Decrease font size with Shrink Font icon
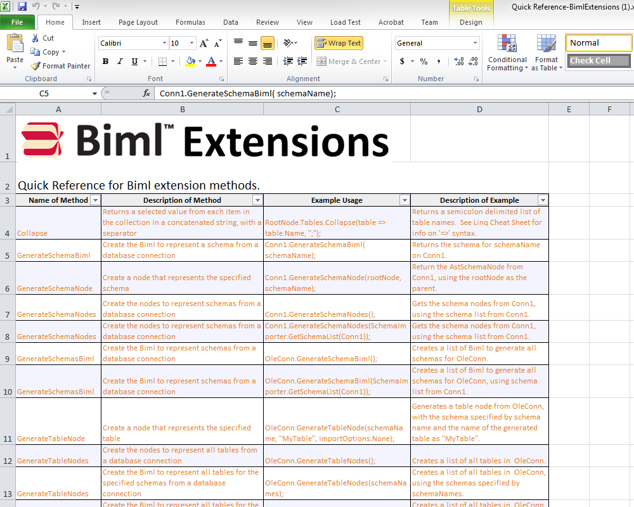The height and width of the screenshot is (507, 634). click(218, 43)
